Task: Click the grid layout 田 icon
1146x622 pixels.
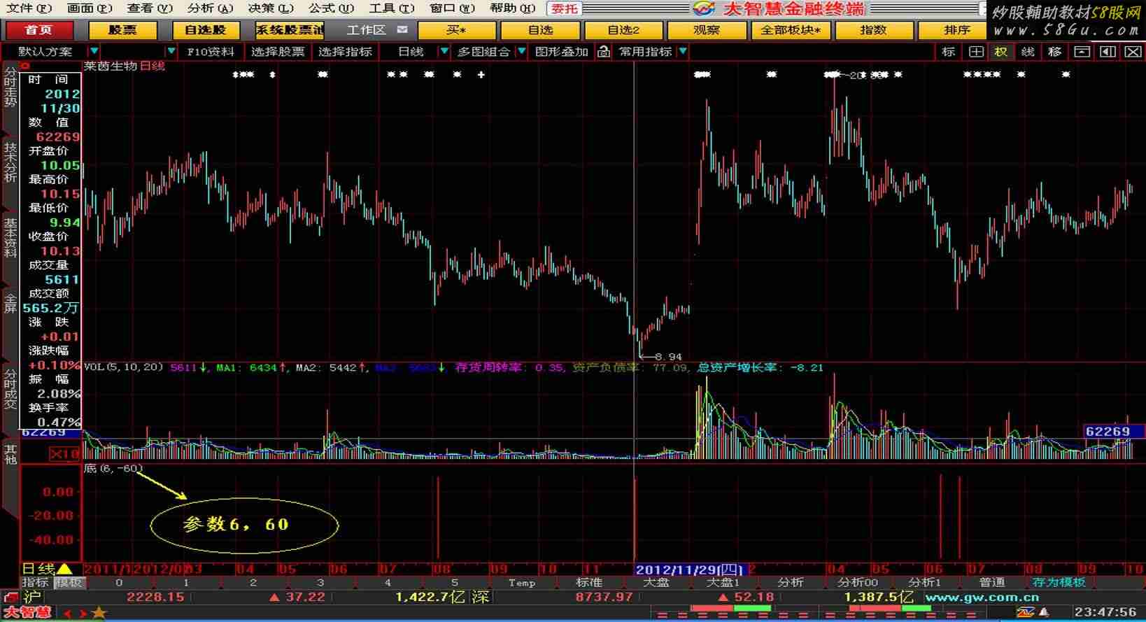Action: click(975, 52)
